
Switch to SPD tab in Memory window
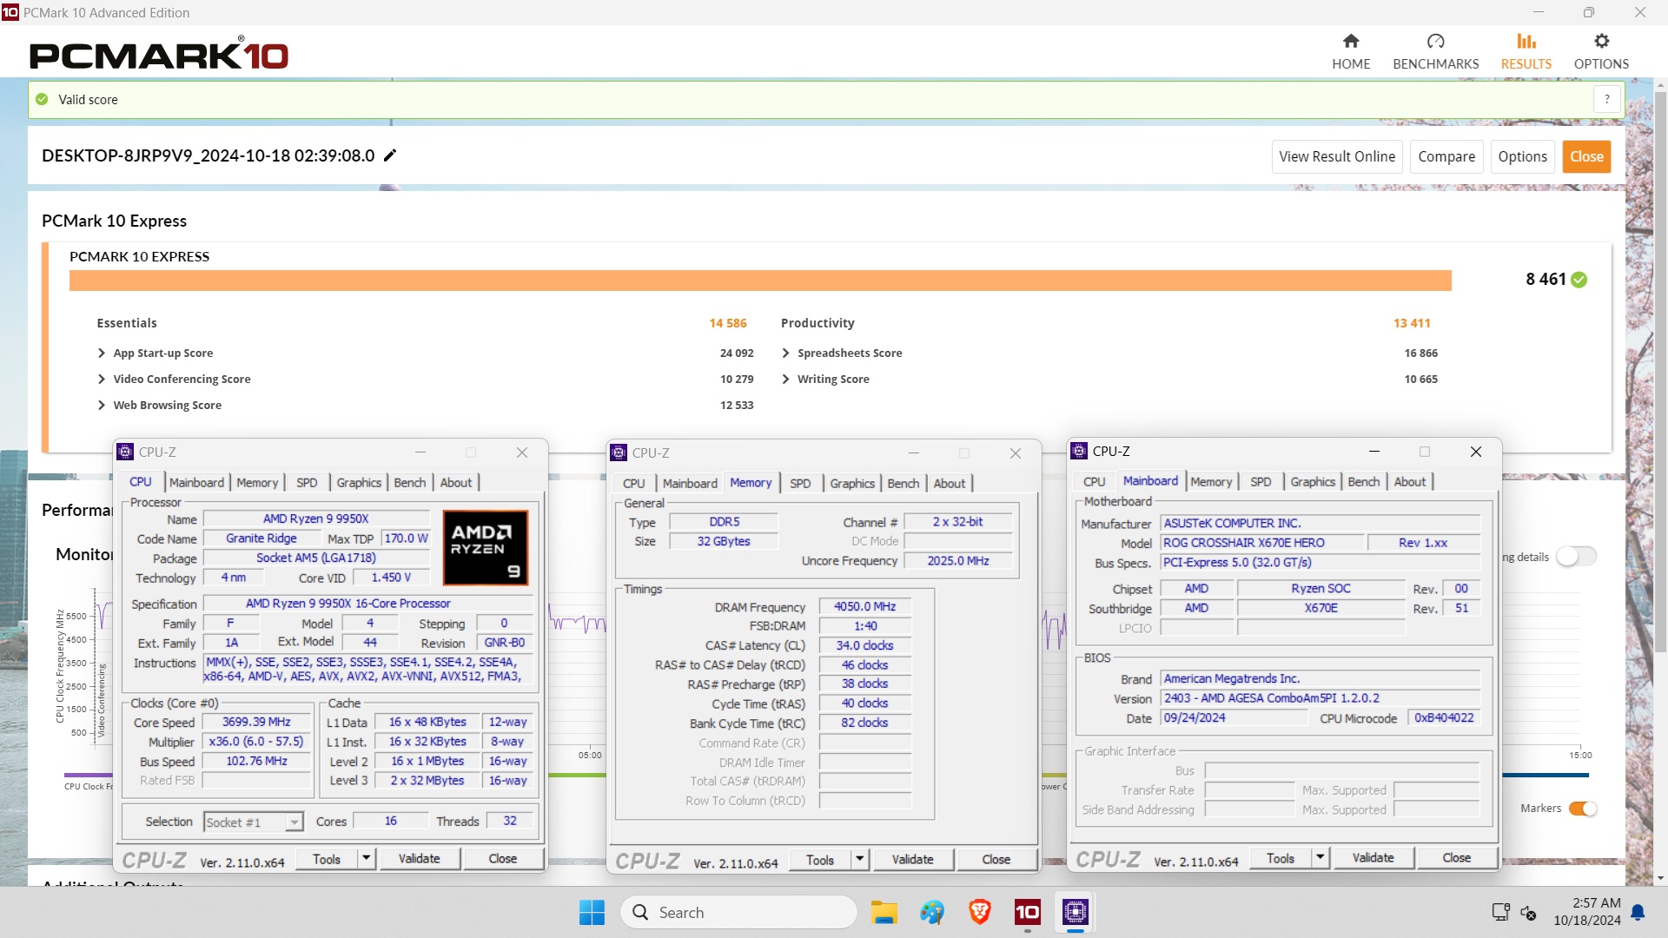pyautogui.click(x=800, y=483)
